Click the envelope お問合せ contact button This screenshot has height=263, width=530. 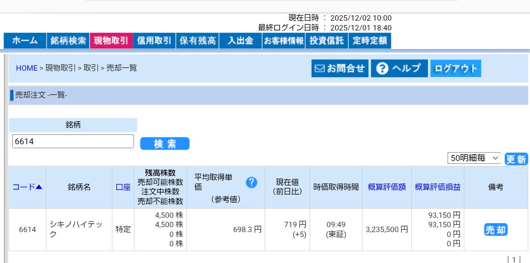[340, 68]
